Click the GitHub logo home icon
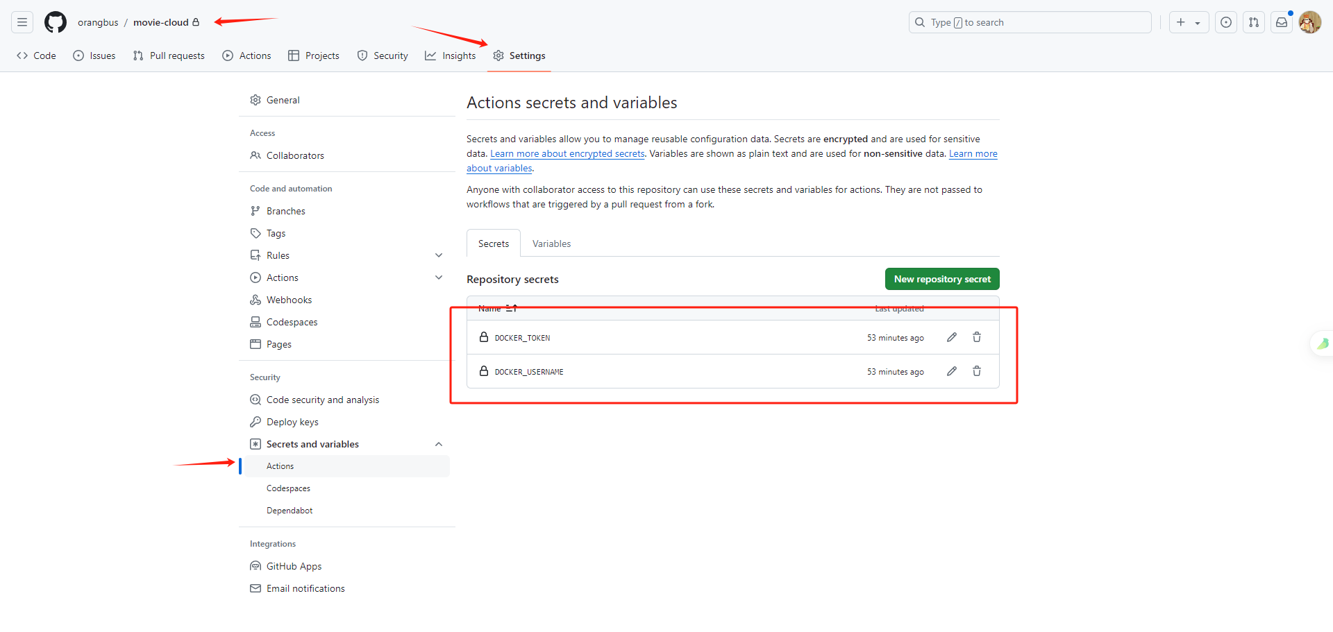 tap(56, 22)
